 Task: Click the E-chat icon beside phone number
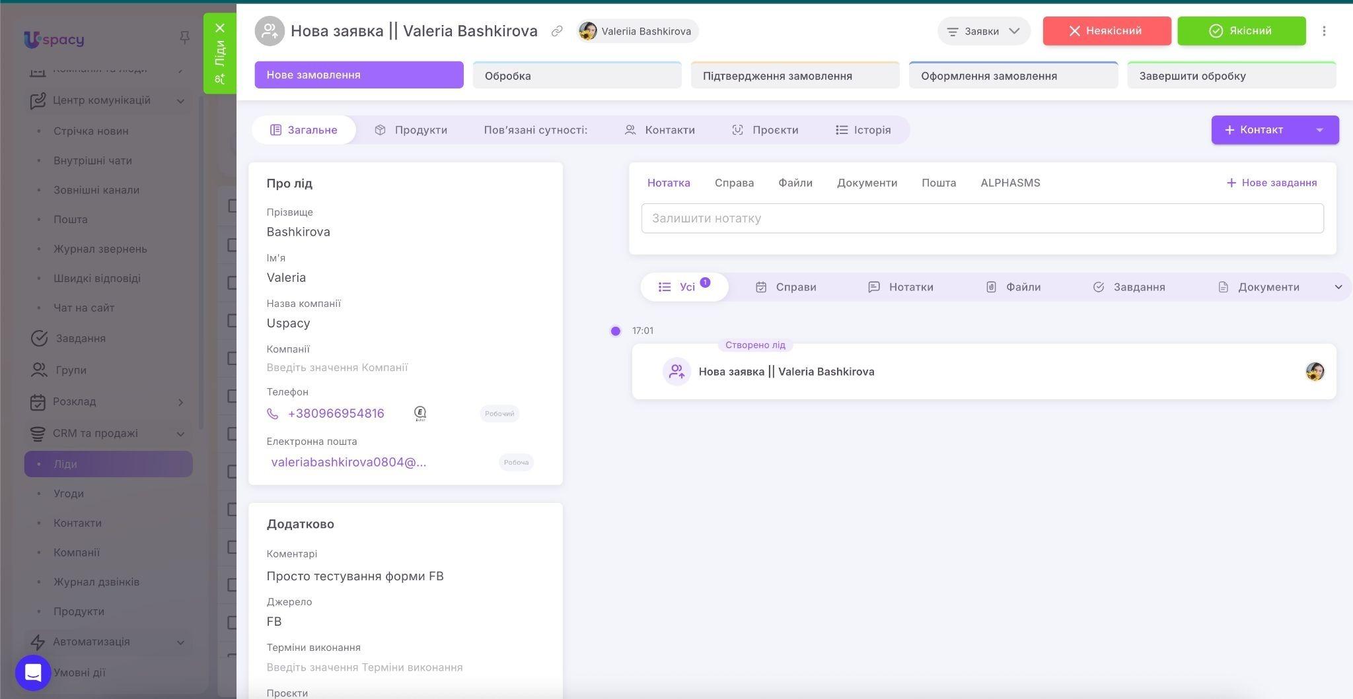pos(420,414)
